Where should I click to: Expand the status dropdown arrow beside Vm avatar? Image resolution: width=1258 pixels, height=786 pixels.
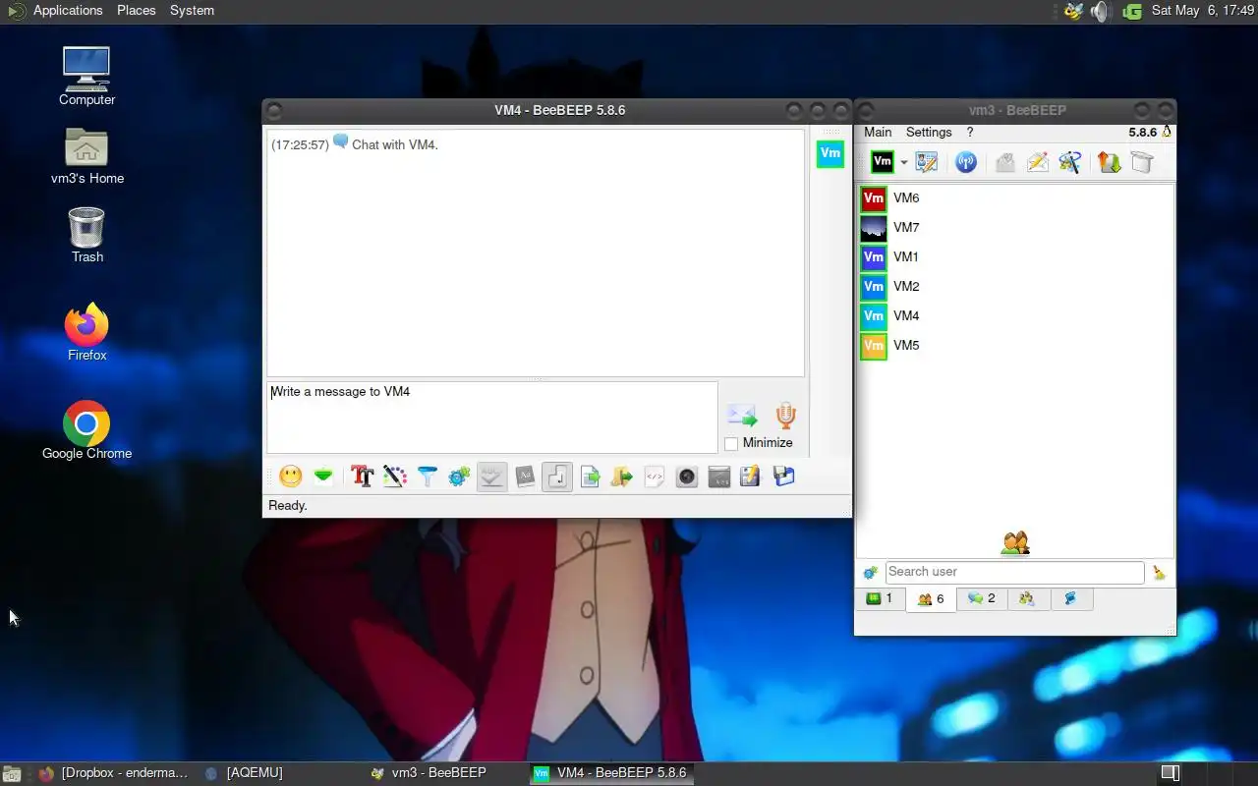903,163
